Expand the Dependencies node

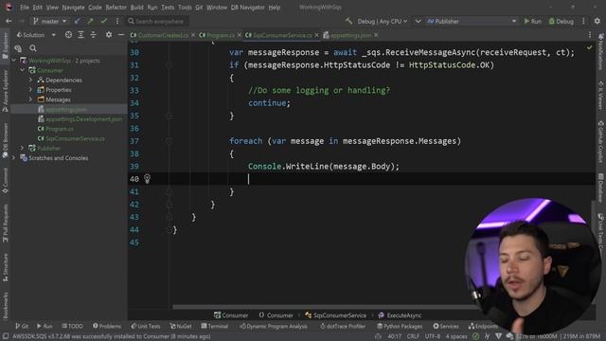point(30,80)
